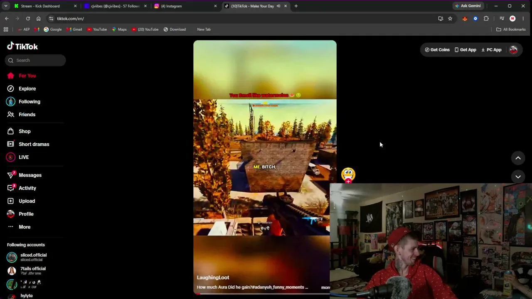Close the TikTok browser tab
Image resolution: width=532 pixels, height=299 pixels.
286,6
